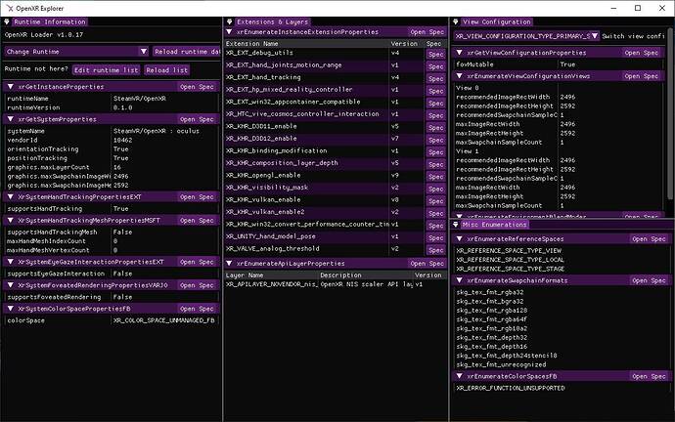Open Spec for XrSystemHandTrackingPropertiesEXT
The width and height of the screenshot is (675, 422).
pyautogui.click(x=198, y=196)
